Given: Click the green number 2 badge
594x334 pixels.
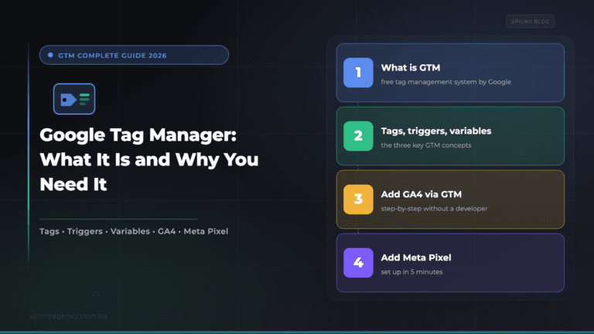Looking at the screenshot, I should click(358, 135).
